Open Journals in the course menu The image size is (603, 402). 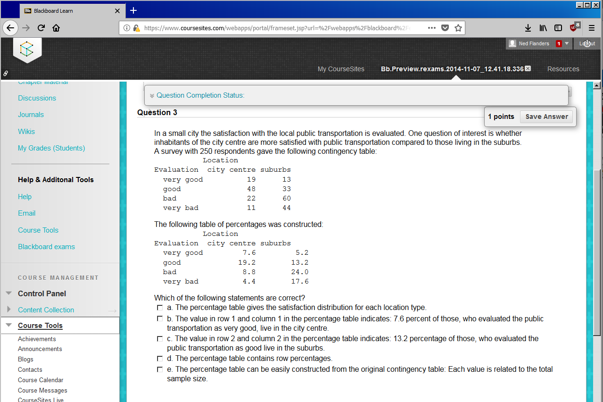31,115
